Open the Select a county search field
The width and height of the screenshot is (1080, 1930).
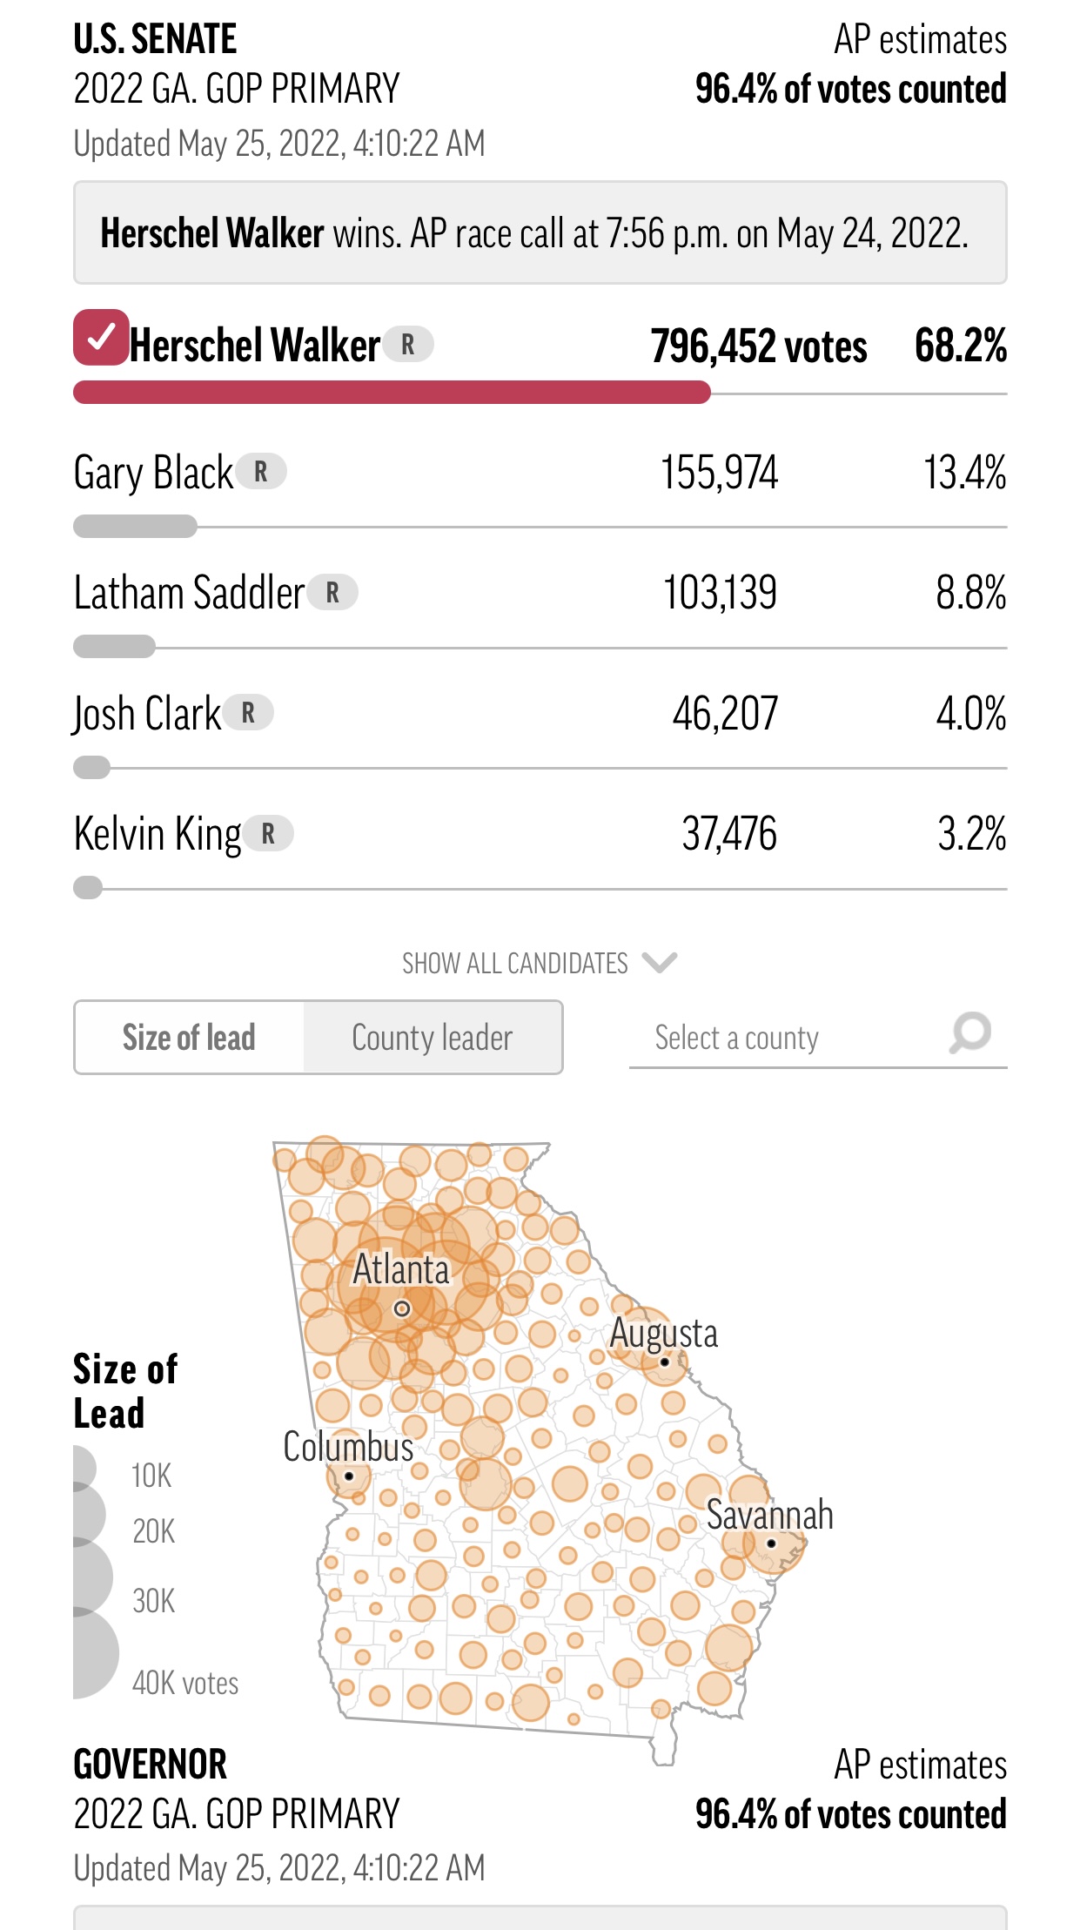pos(783,1038)
